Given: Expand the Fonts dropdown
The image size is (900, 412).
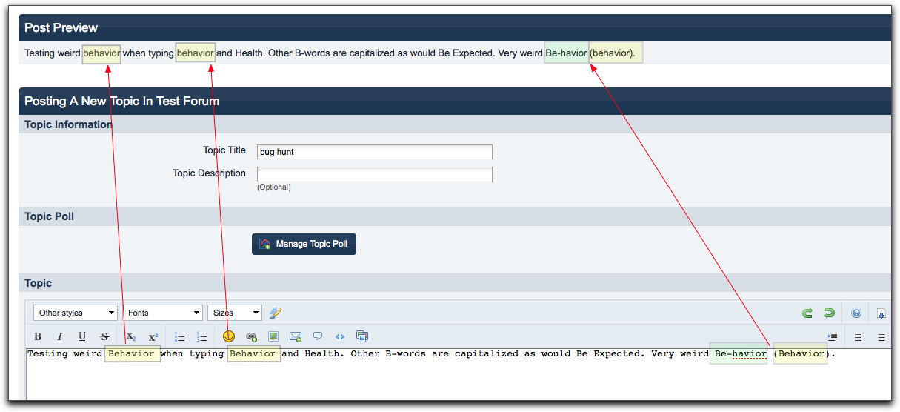Looking at the screenshot, I should tap(163, 313).
